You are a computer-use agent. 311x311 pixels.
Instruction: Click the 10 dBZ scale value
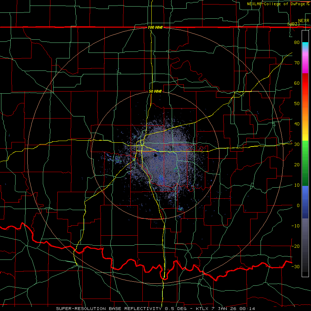pos(297,185)
